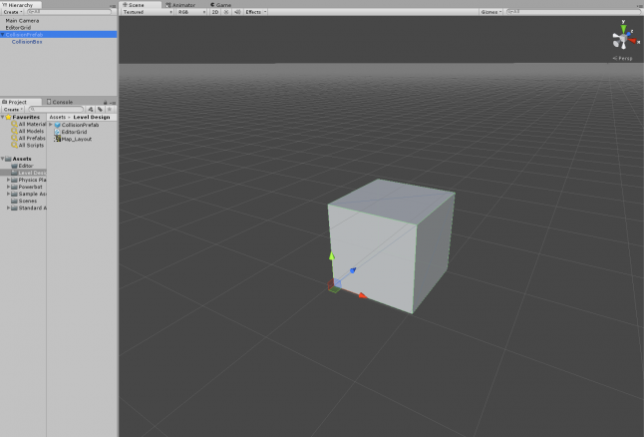644x437 pixels.
Task: Switch to the Game tab
Action: pyautogui.click(x=222, y=5)
